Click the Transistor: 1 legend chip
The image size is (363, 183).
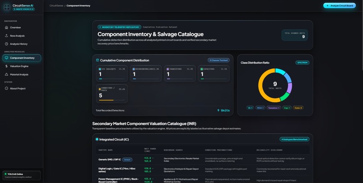[x=274, y=107]
